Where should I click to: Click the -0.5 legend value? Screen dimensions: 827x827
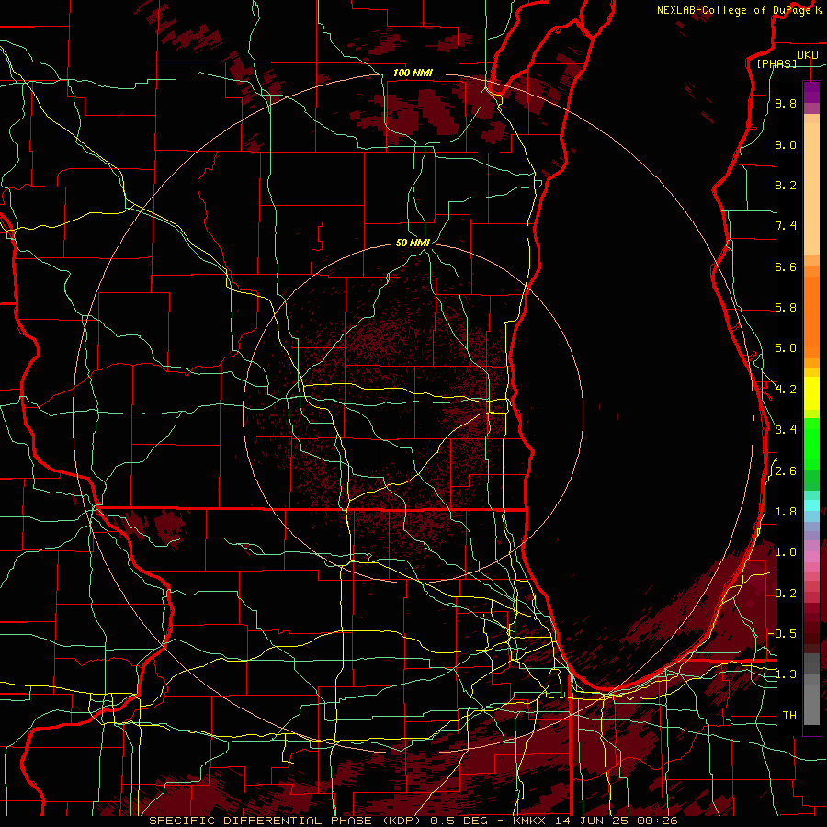(783, 633)
